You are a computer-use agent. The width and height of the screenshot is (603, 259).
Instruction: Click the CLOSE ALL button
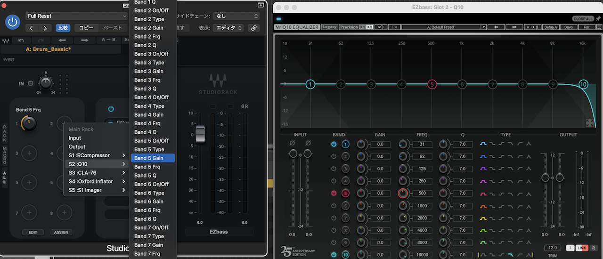[x=583, y=19]
